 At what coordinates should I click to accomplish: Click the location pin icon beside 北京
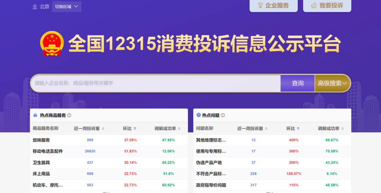point(35,7)
